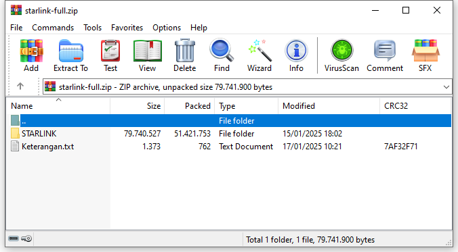Click the 79.740.527 size value

click(142, 133)
